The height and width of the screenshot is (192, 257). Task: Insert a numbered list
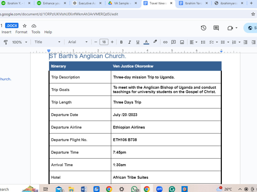pyautogui.click(x=234, y=42)
